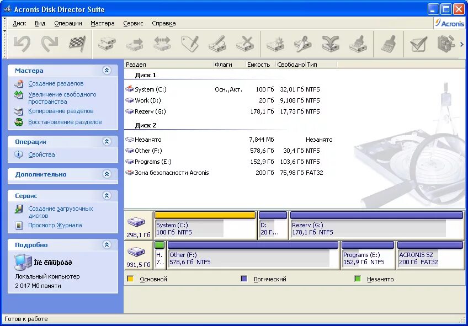This screenshot has height=326, width=468.
Task: Click the standalone brush cleanup icon
Action: pos(389,44)
